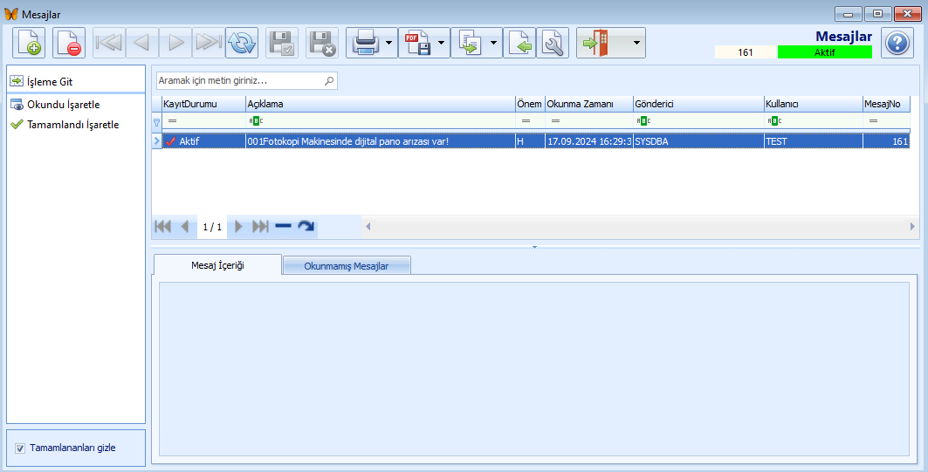Go to previous page in grid navigator

pos(185,227)
